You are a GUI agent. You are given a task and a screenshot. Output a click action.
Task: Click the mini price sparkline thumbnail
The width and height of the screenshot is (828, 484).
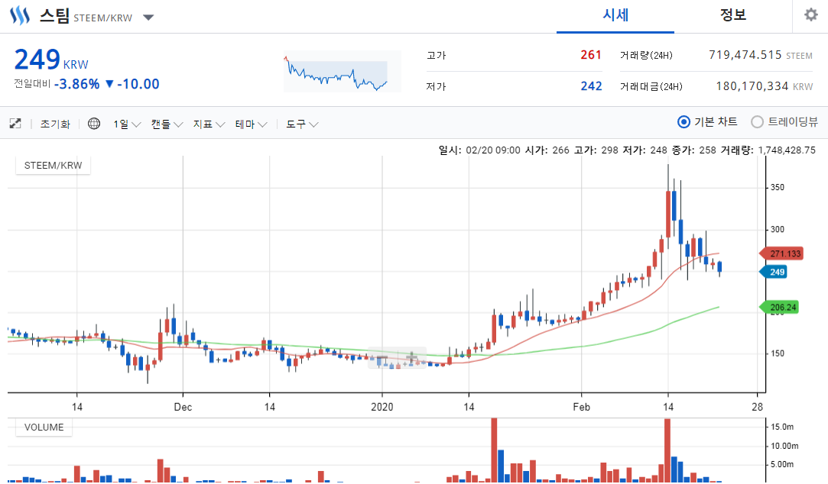[x=343, y=71]
